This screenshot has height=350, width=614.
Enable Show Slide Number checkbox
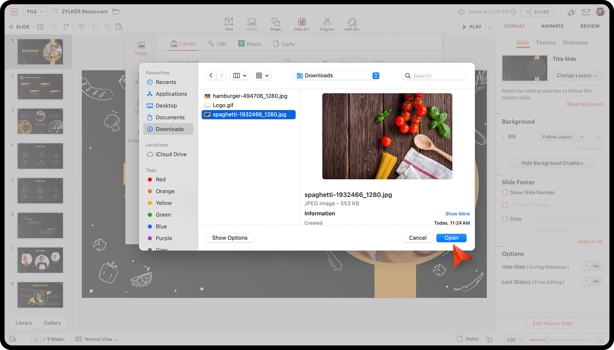pyautogui.click(x=505, y=192)
